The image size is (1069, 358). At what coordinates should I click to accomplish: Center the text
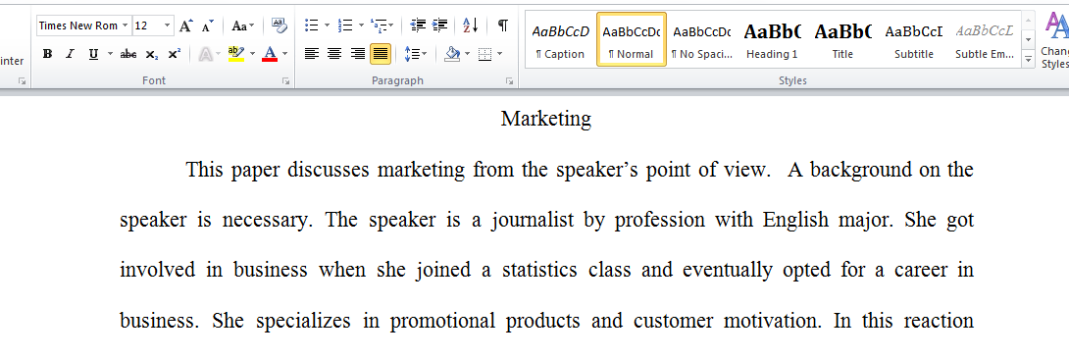(334, 53)
